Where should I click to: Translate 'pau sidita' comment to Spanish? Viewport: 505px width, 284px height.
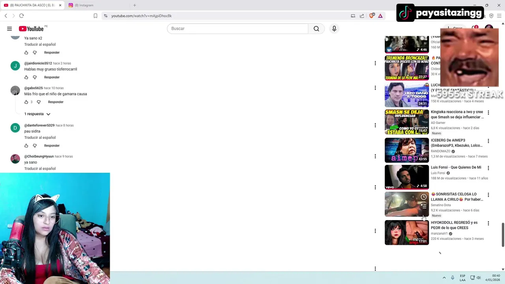(40, 138)
